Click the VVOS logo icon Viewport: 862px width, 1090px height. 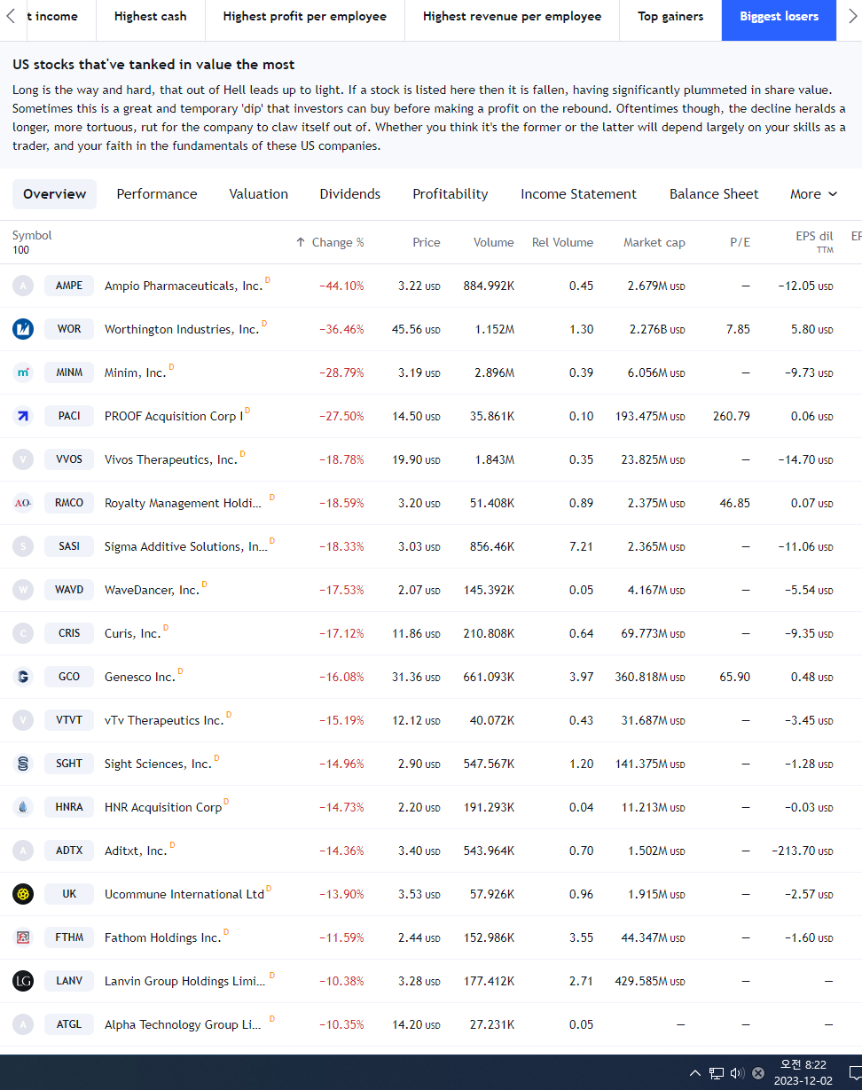tap(23, 459)
